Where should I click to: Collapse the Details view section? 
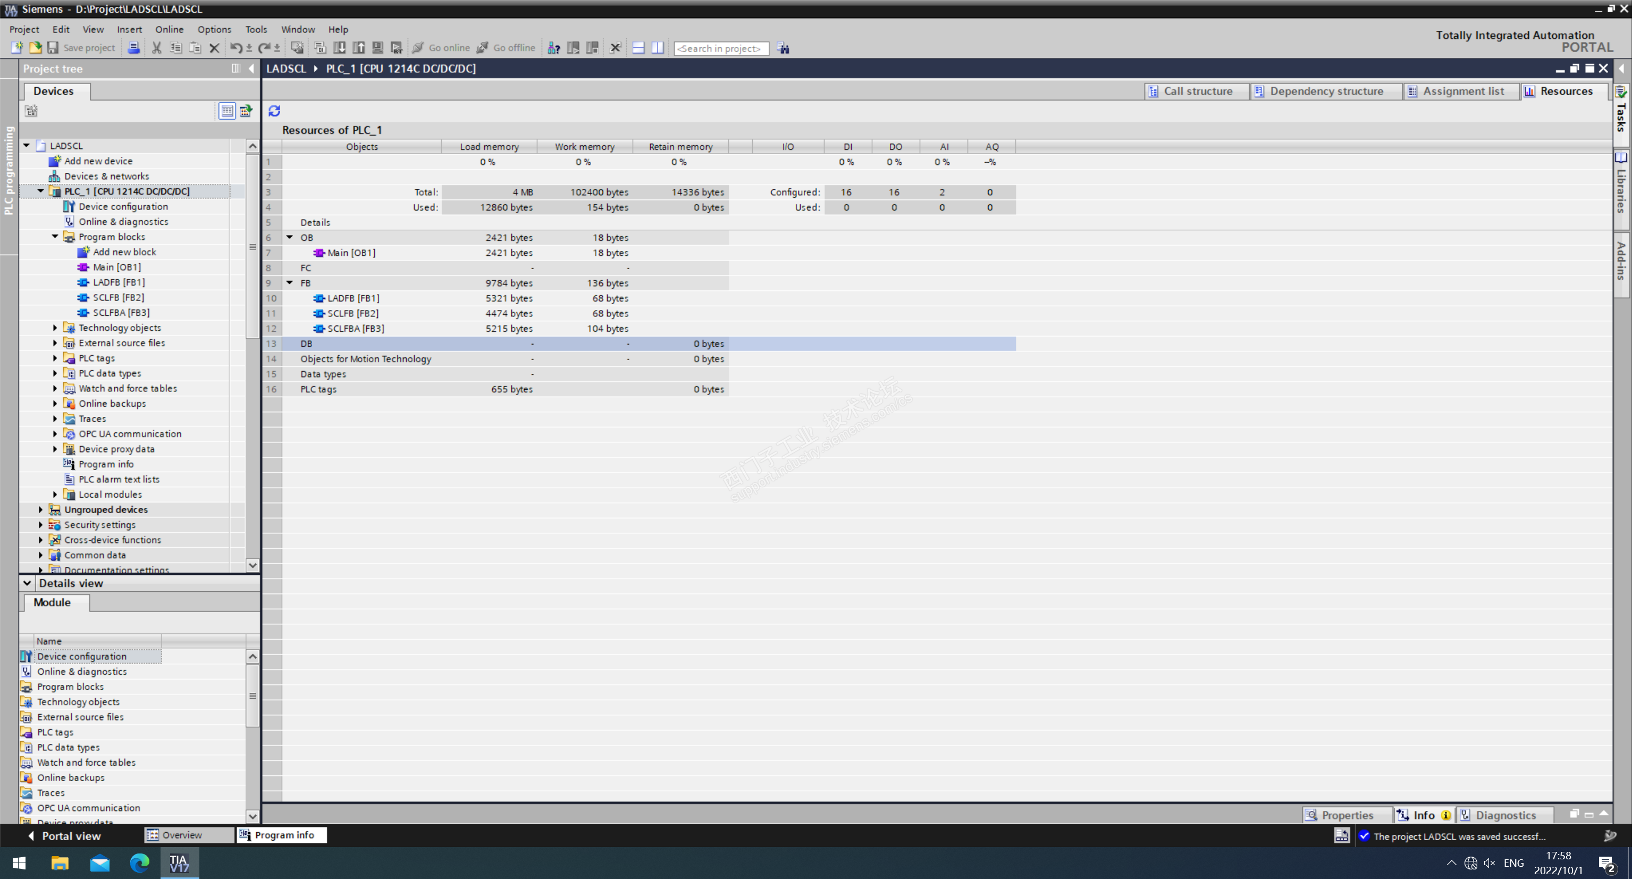(27, 583)
